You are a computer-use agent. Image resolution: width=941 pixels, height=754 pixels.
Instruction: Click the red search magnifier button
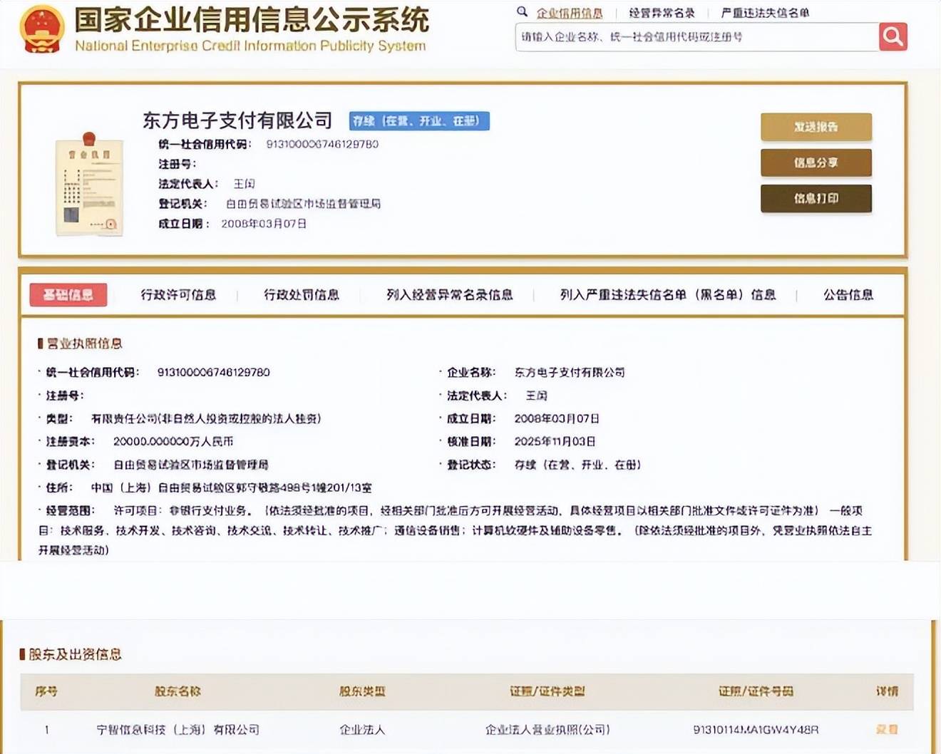coord(893,36)
